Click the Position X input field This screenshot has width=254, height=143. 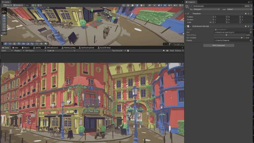click(x=220, y=17)
